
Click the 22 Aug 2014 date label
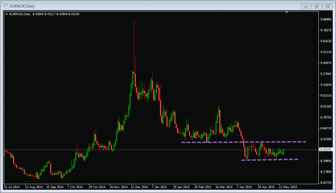click(x=34, y=187)
